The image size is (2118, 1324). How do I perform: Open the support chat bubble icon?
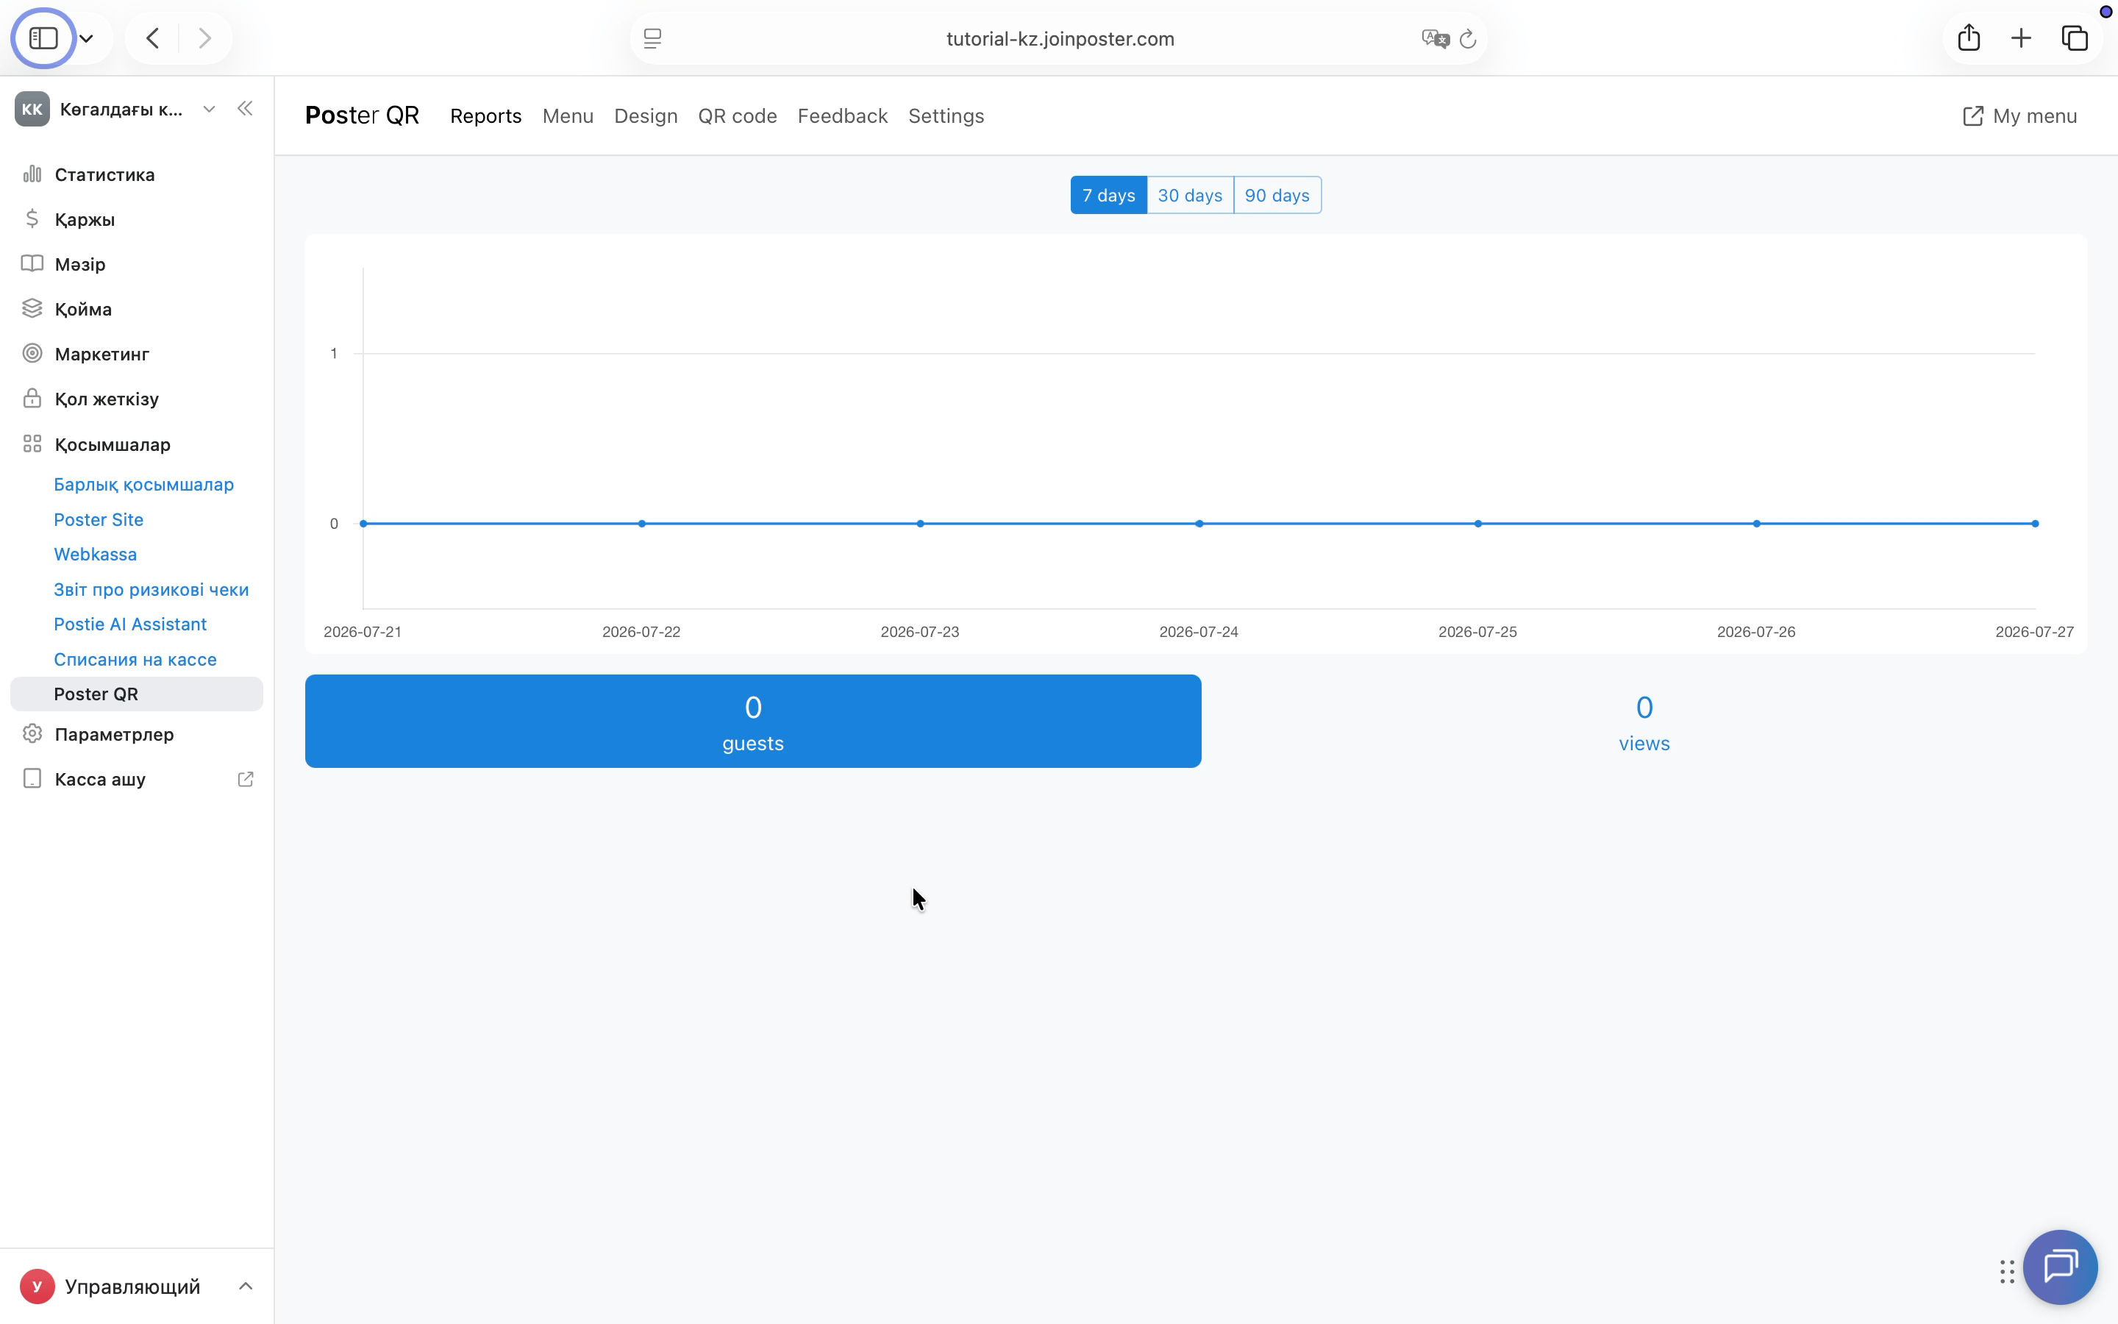2060,1266
